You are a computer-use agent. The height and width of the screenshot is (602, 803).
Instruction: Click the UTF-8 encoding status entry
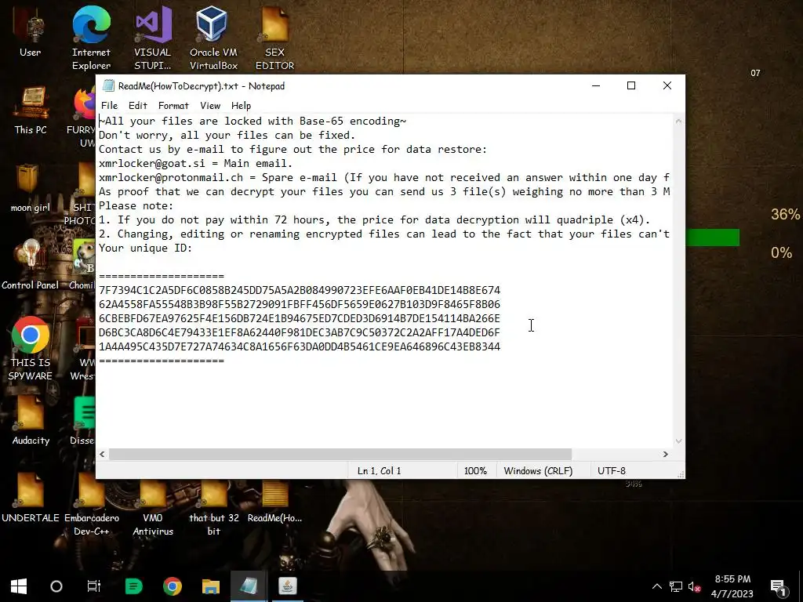pyautogui.click(x=612, y=470)
